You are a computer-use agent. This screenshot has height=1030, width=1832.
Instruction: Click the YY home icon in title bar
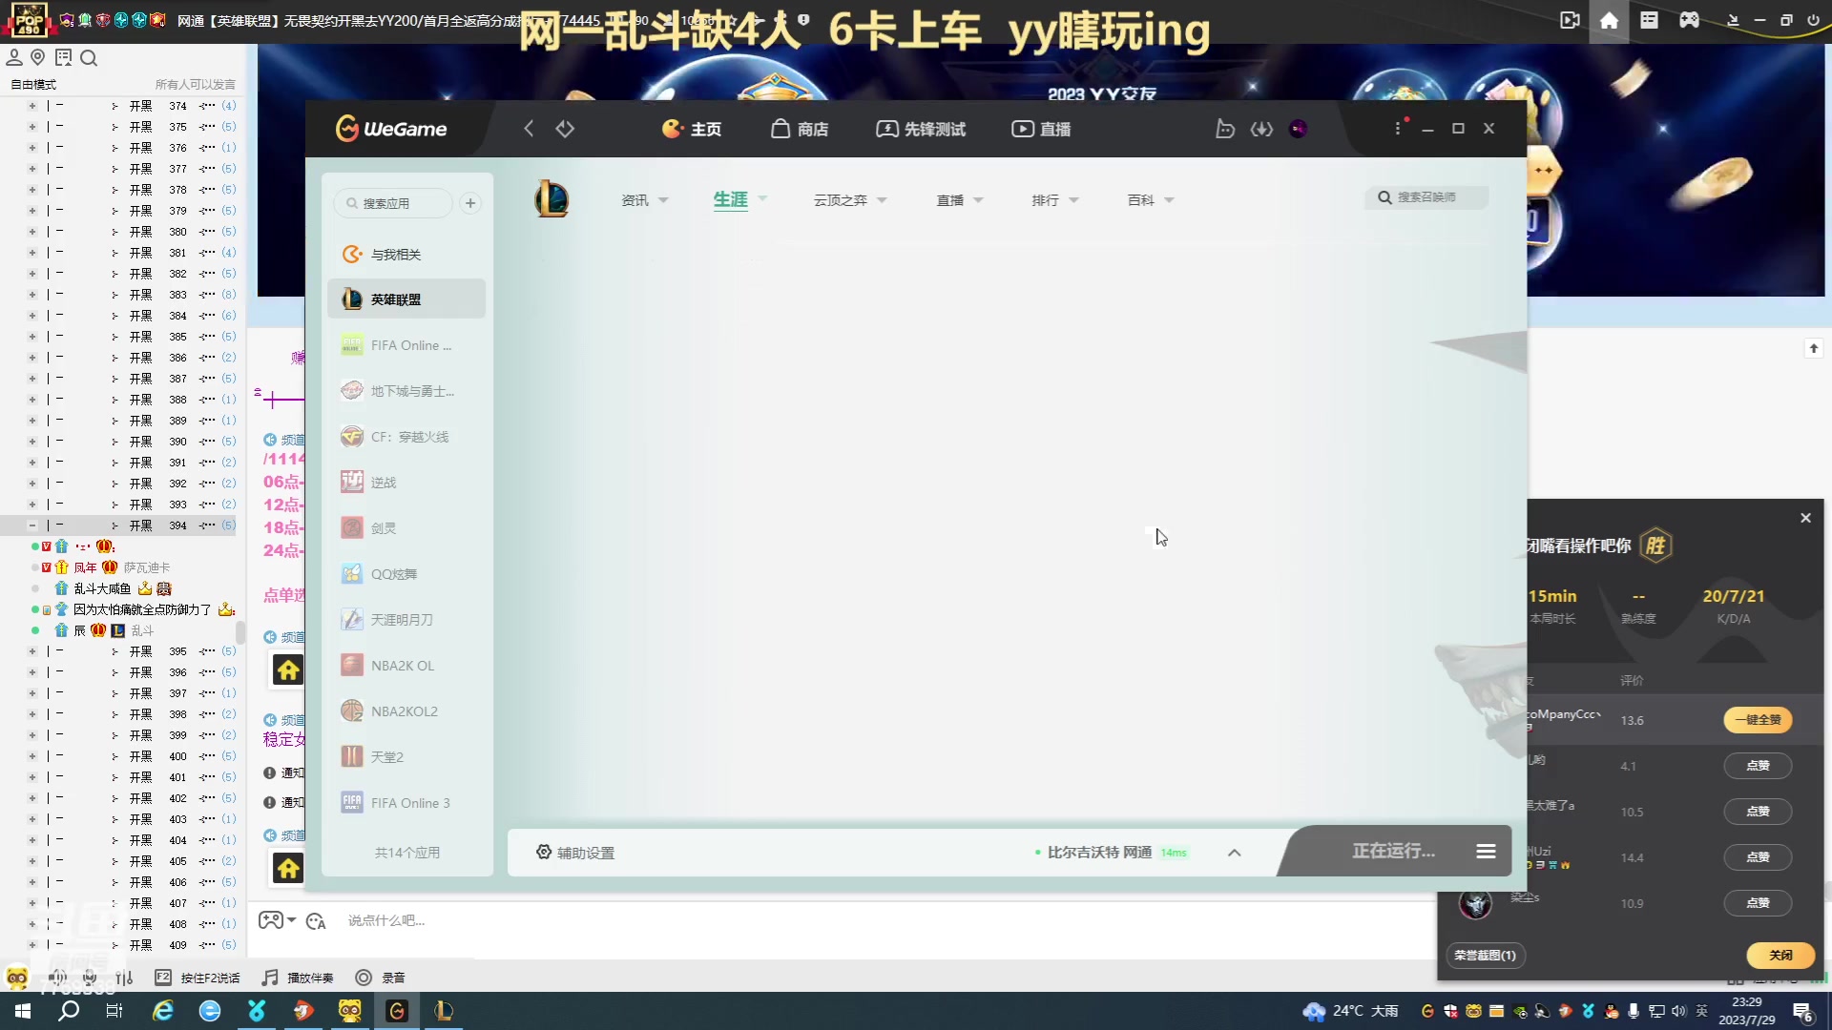pos(1609,20)
